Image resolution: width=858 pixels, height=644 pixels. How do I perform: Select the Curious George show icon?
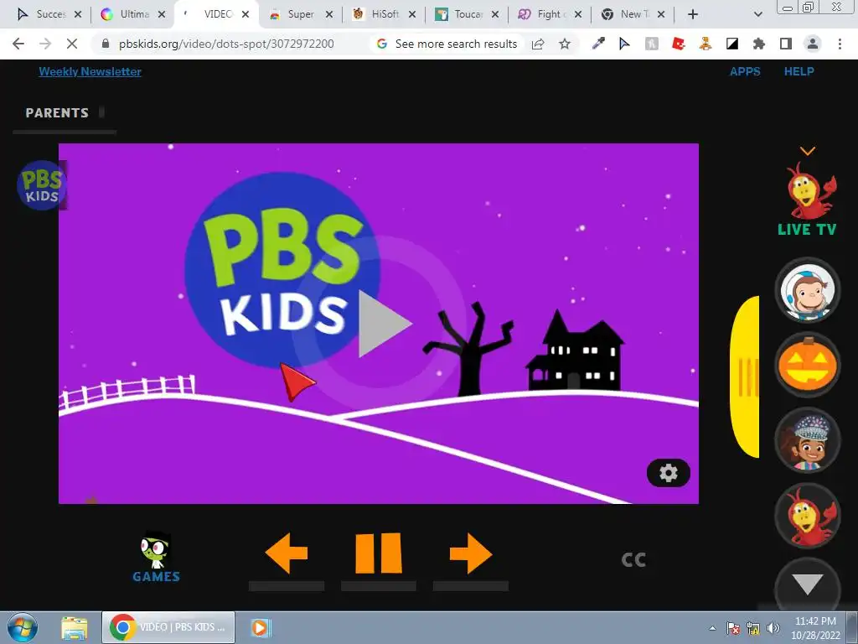pos(808,290)
